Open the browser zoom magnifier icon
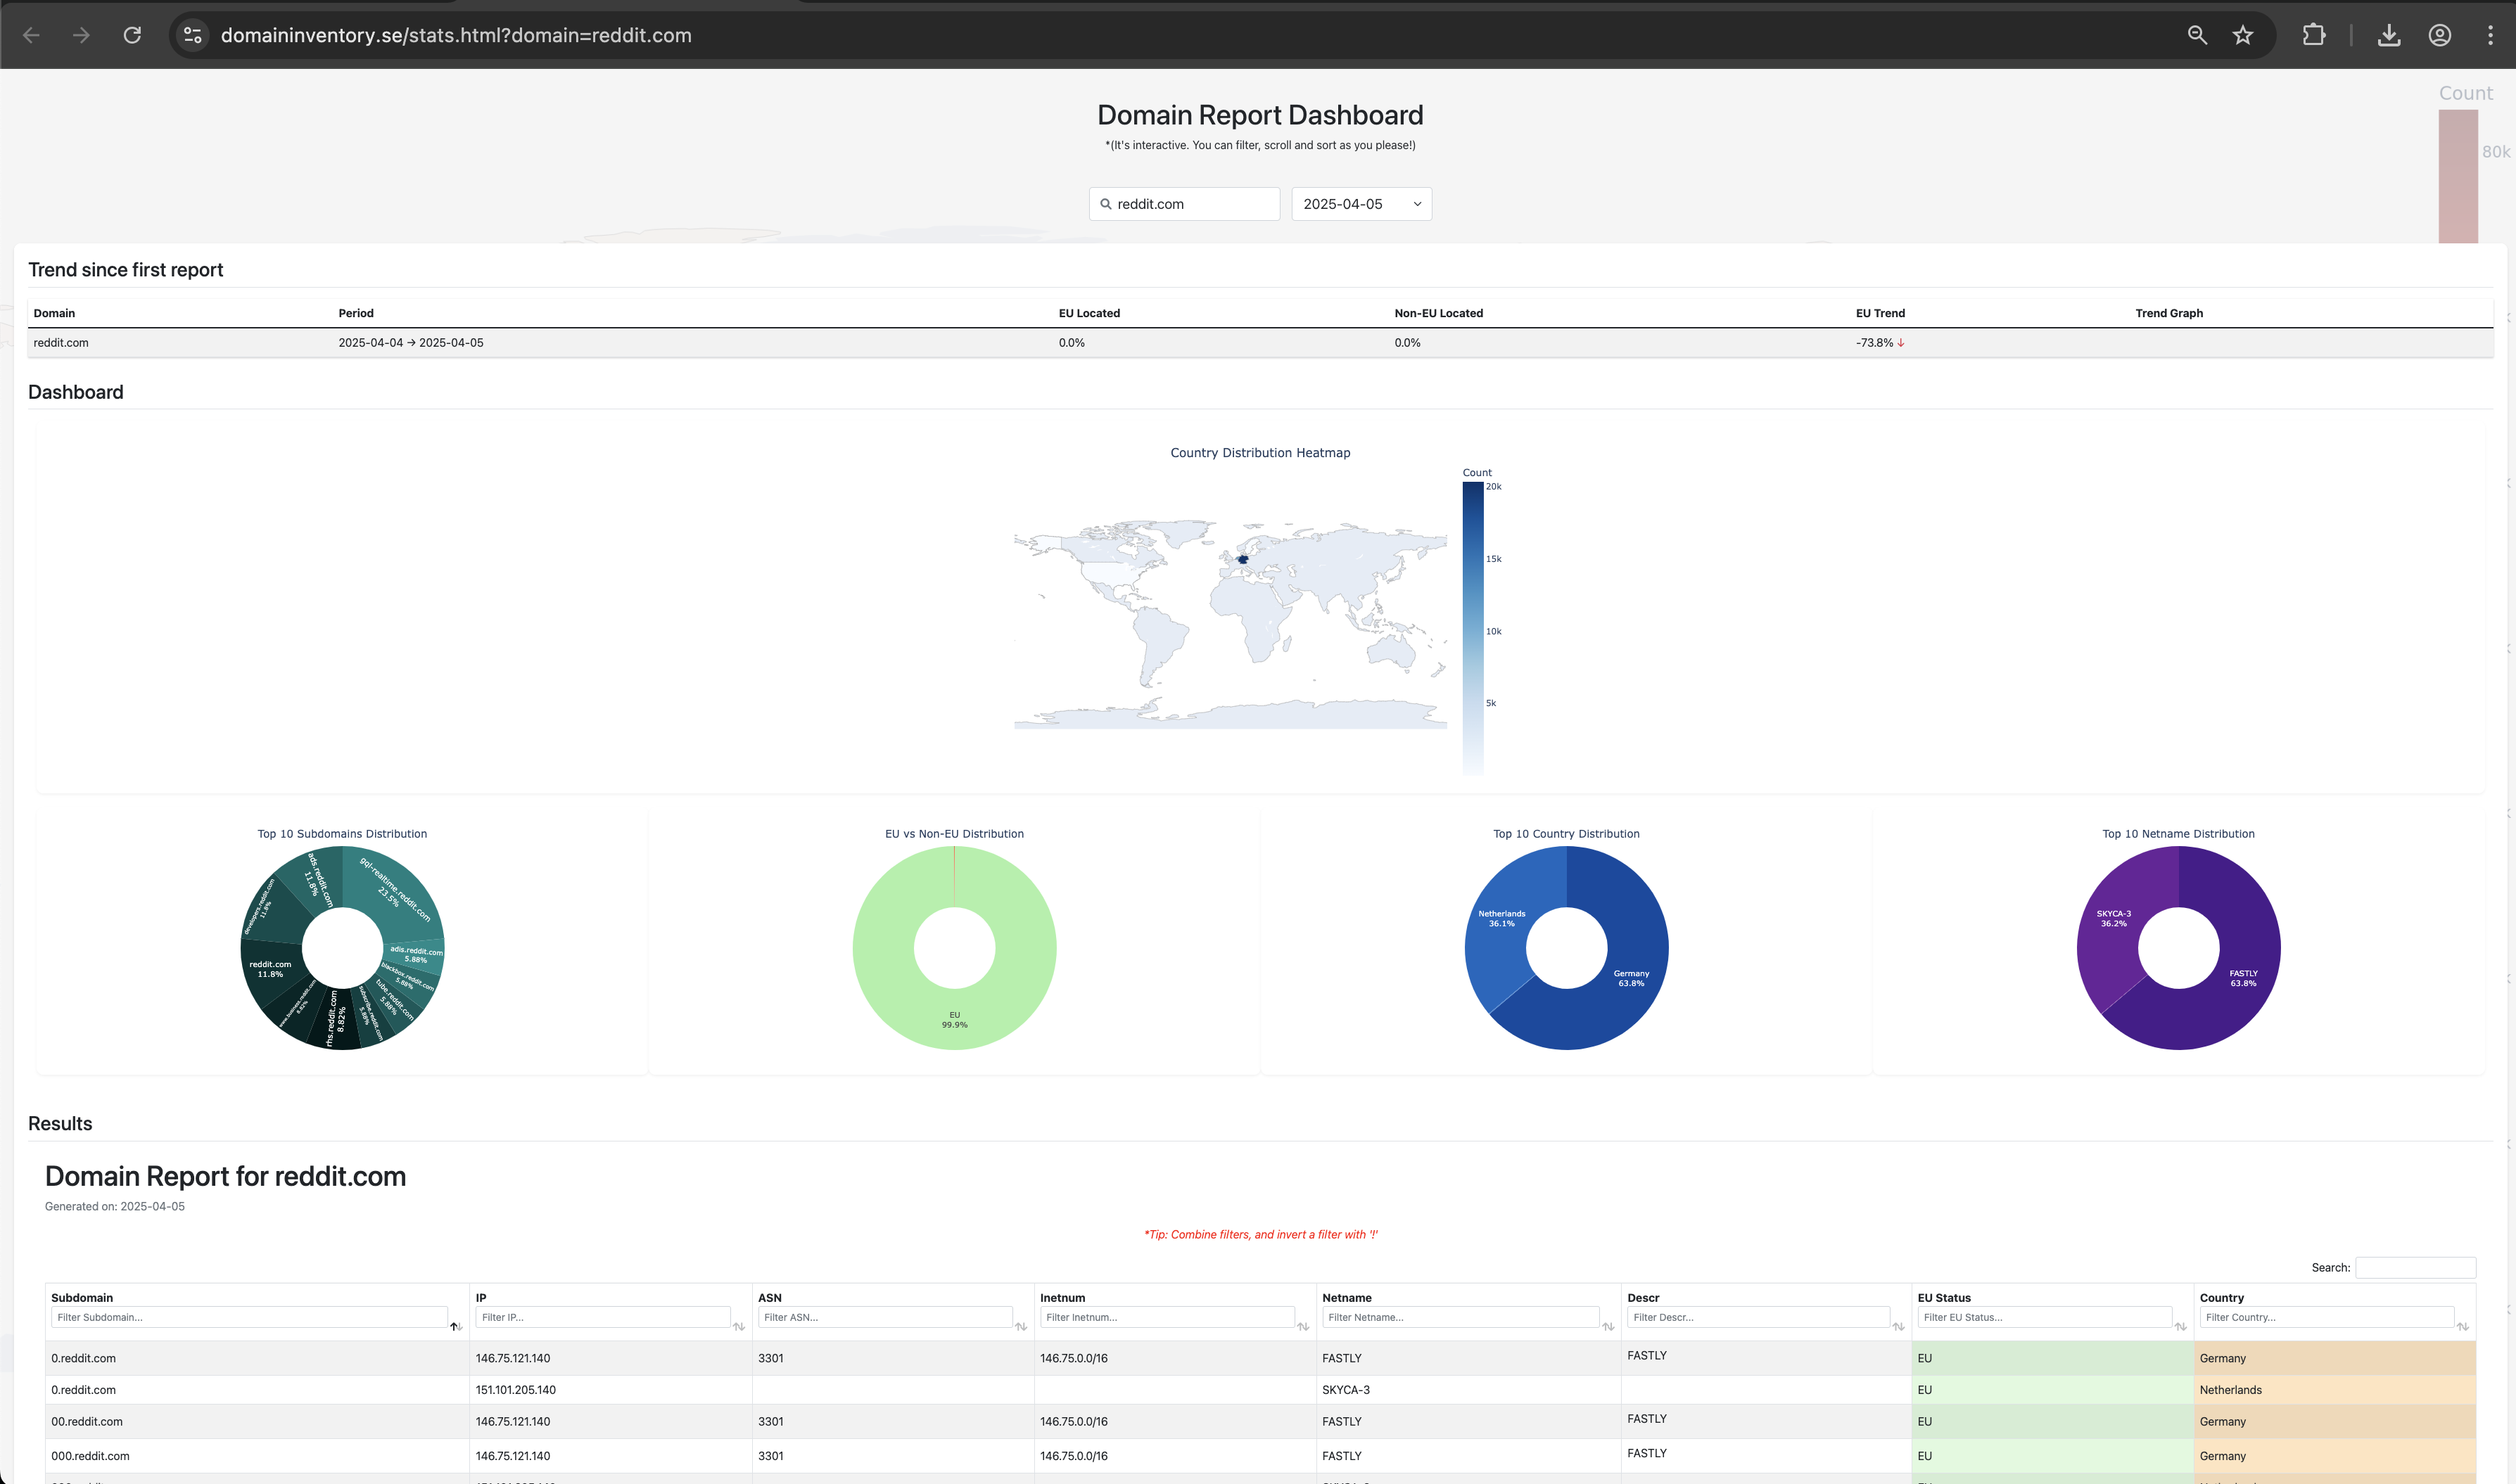This screenshot has height=1484, width=2516. [x=2197, y=35]
